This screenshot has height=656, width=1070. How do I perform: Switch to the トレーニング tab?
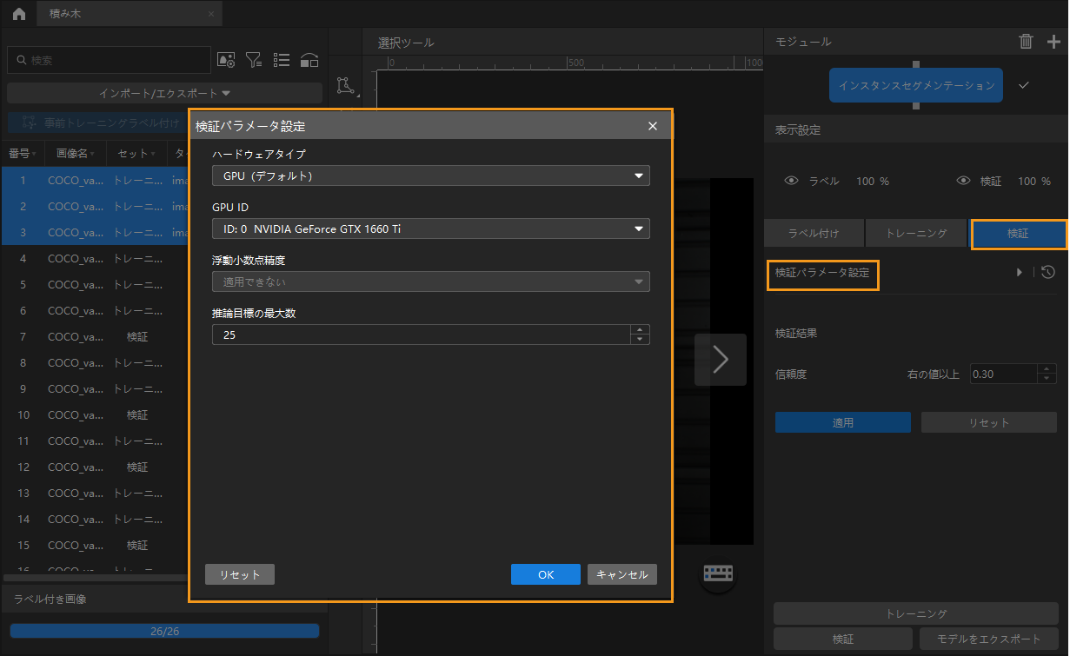[915, 234]
